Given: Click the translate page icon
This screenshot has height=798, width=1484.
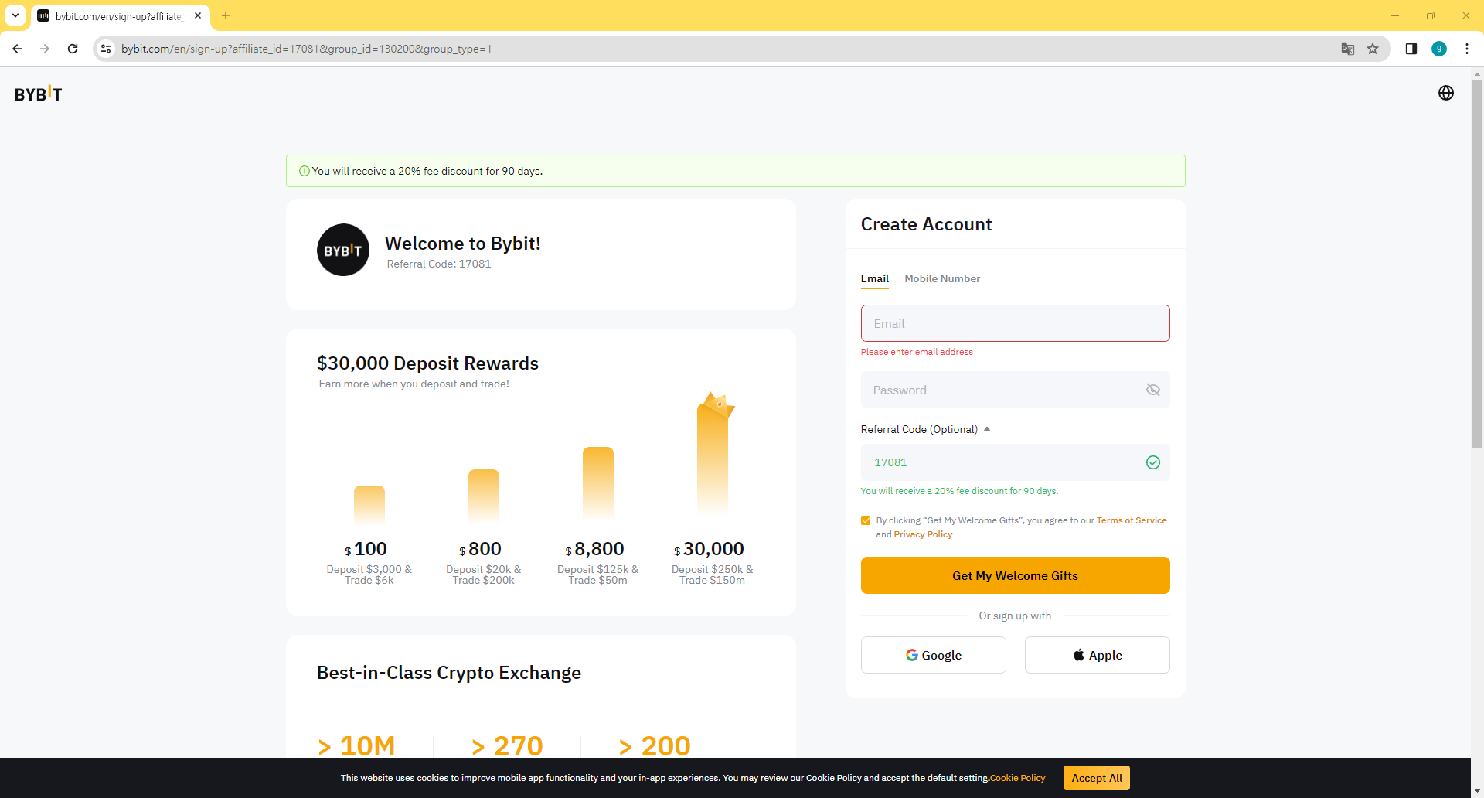Looking at the screenshot, I should tap(1347, 49).
